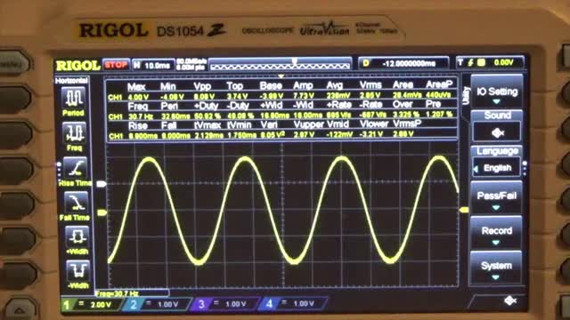Viewport: 570px width, 320px height.
Task: Click the waveform memory overview bar
Action: click(281, 65)
